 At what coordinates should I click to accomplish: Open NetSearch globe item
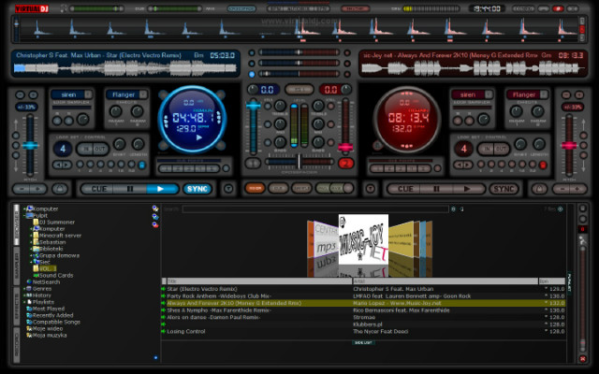[43, 282]
